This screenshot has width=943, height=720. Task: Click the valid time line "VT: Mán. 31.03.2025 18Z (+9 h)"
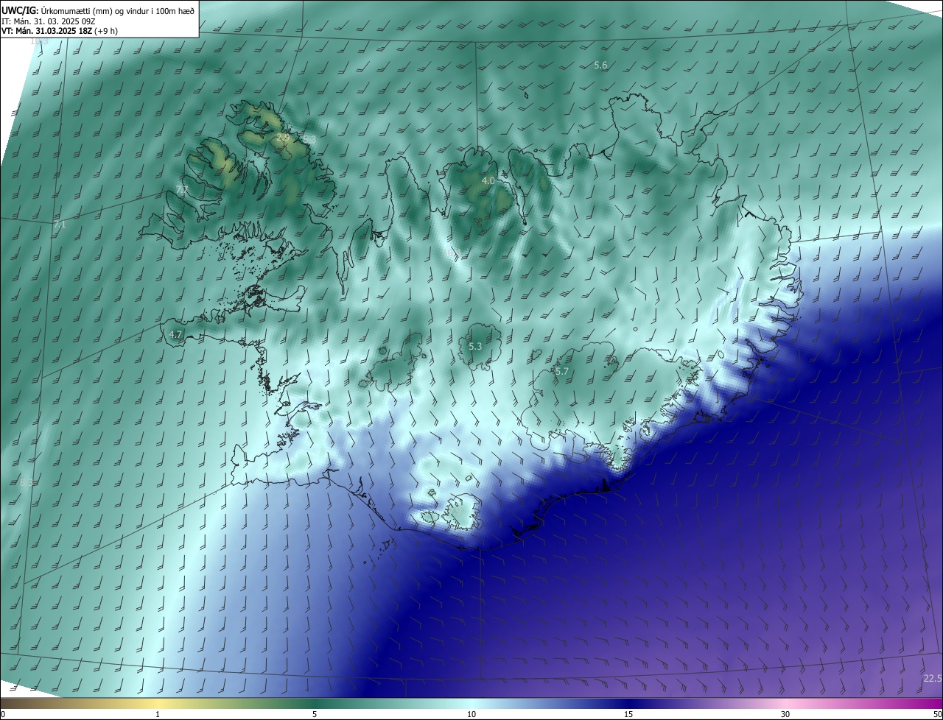coord(60,31)
